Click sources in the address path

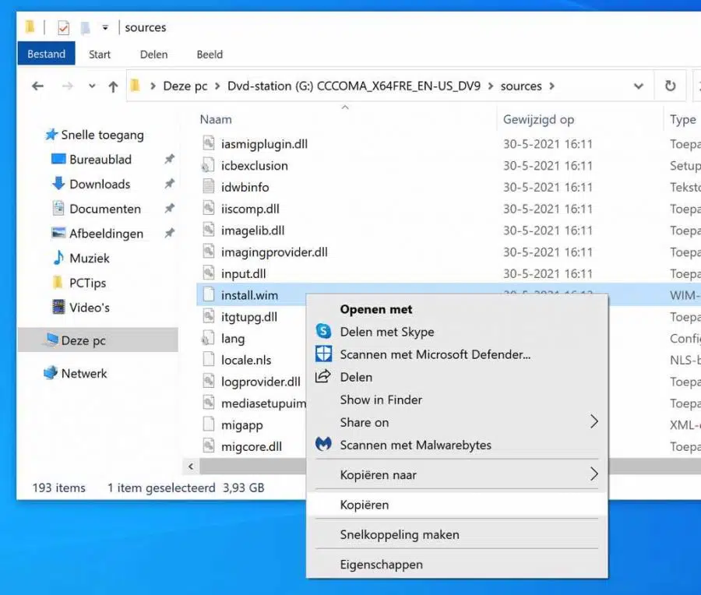click(x=521, y=86)
